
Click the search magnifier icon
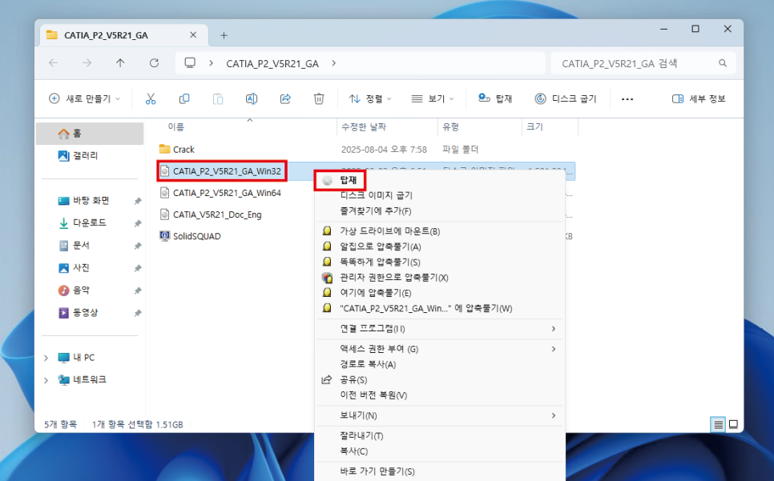[x=723, y=63]
